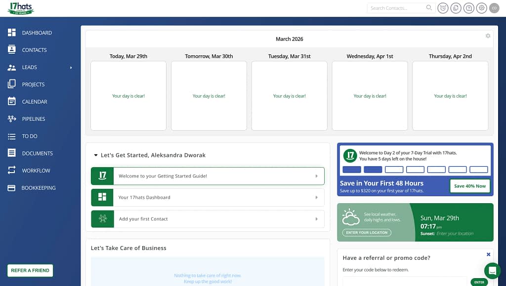506x286 pixels.
Task: Click the user avatar icon
Action: (494, 8)
